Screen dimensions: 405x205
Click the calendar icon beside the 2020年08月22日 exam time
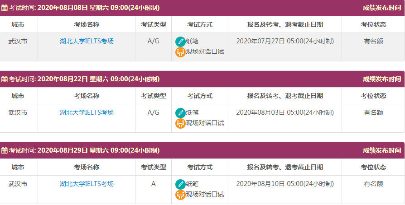click(x=5, y=79)
